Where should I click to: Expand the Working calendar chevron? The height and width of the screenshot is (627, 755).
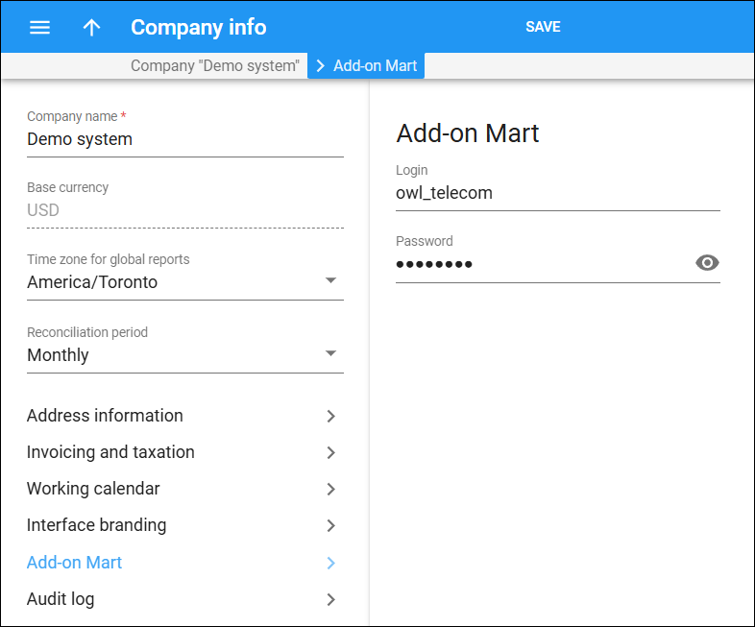(x=330, y=490)
